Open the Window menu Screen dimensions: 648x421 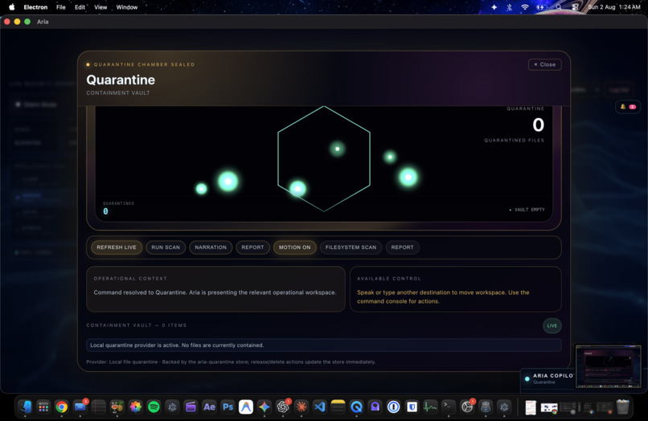coord(127,7)
